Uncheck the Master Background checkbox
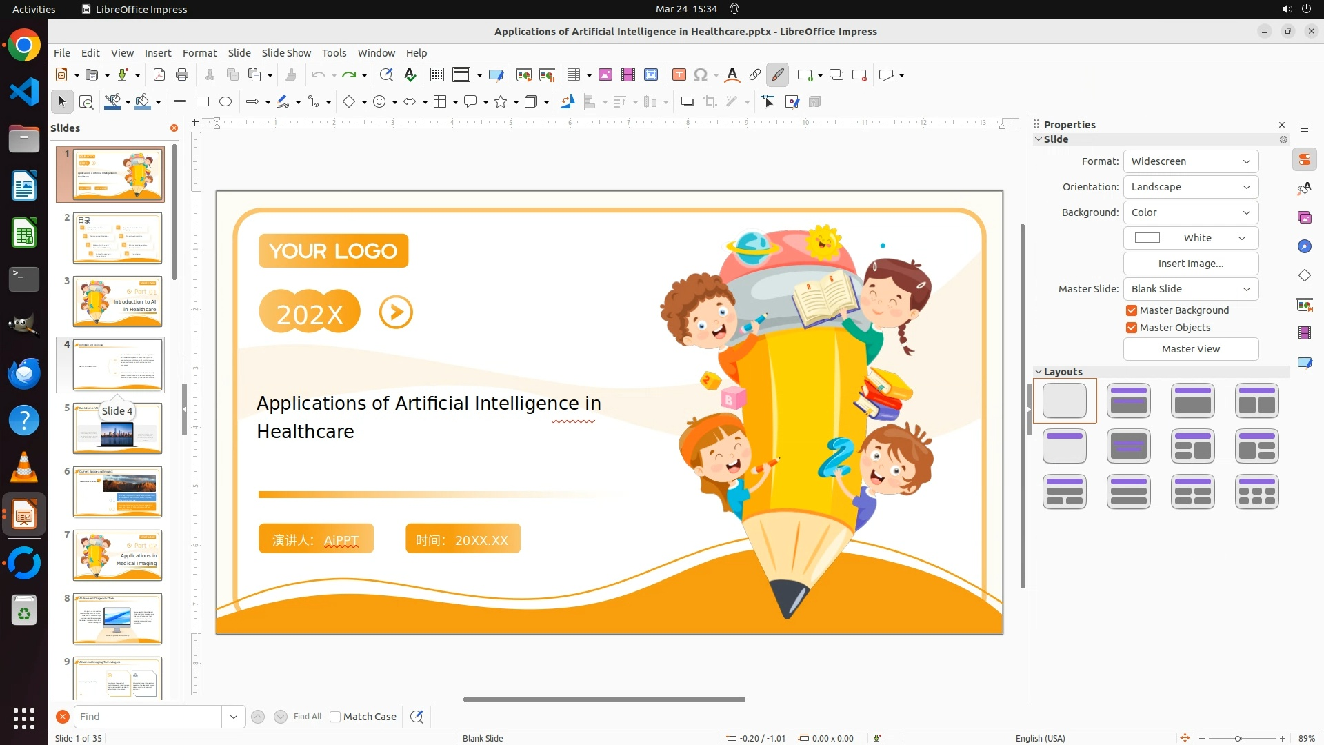Image resolution: width=1324 pixels, height=745 pixels. (x=1132, y=310)
